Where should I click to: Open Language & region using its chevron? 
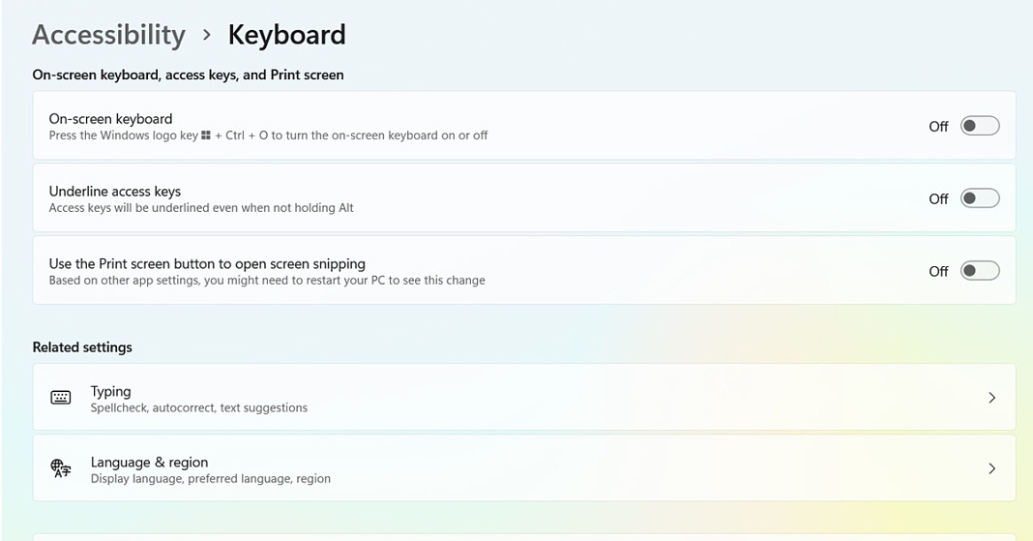[991, 468]
